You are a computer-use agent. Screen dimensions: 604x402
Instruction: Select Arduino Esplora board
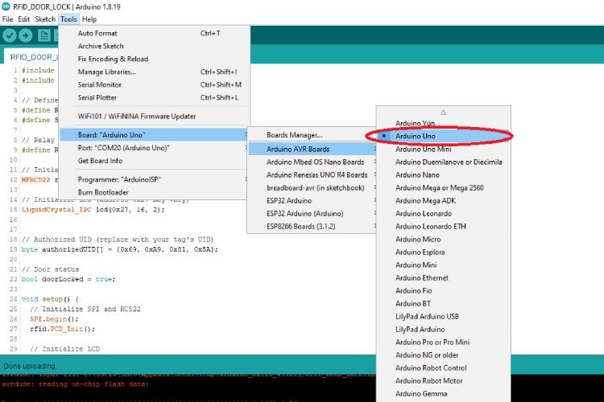[444, 252]
